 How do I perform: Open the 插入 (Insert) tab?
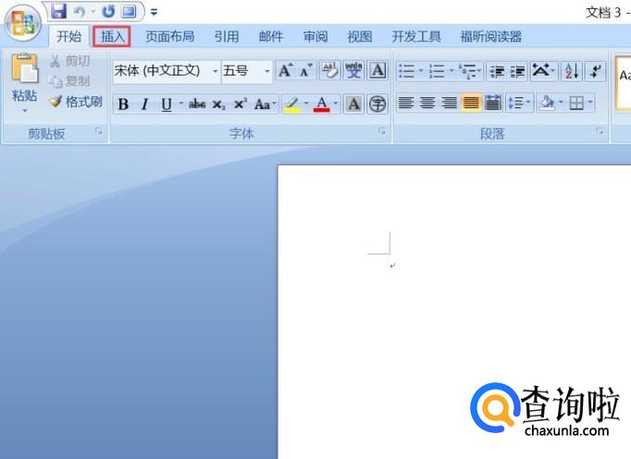pos(112,37)
